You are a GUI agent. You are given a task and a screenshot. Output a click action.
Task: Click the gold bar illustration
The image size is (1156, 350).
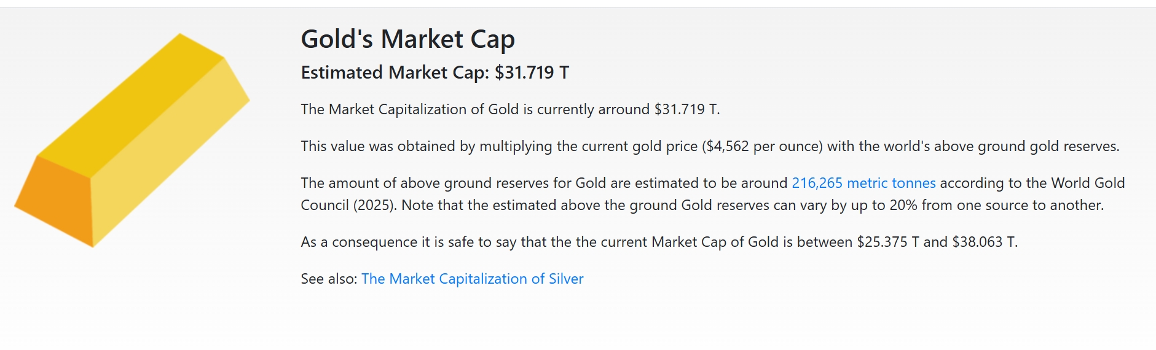tap(132, 140)
